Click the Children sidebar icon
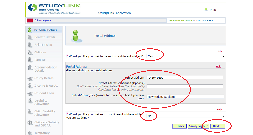 [x=30, y=52]
